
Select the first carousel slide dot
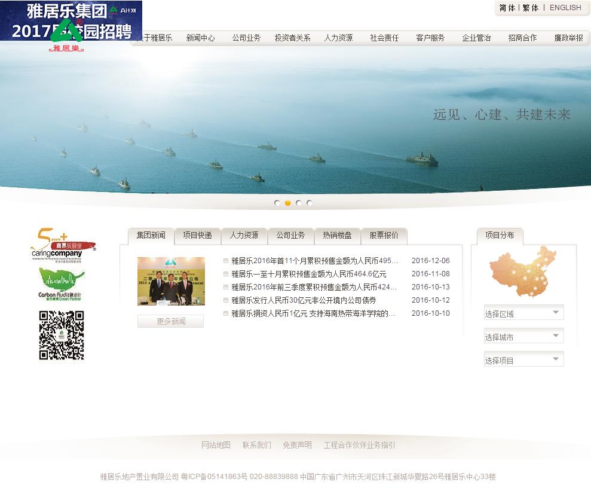pos(277,203)
